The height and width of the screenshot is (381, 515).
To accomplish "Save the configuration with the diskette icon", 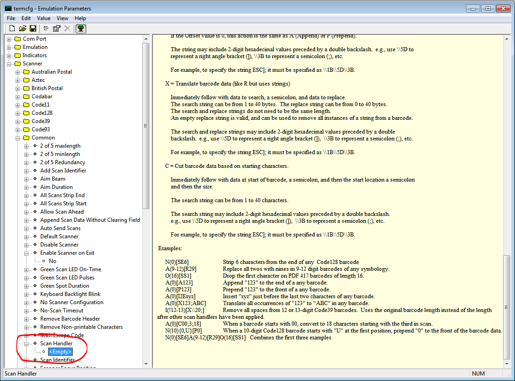I will (x=33, y=28).
